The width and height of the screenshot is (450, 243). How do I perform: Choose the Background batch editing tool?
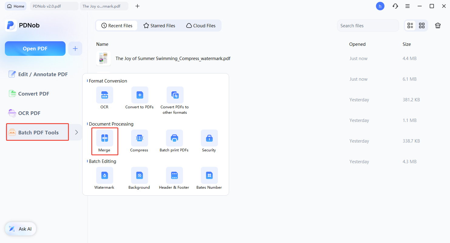(140, 176)
